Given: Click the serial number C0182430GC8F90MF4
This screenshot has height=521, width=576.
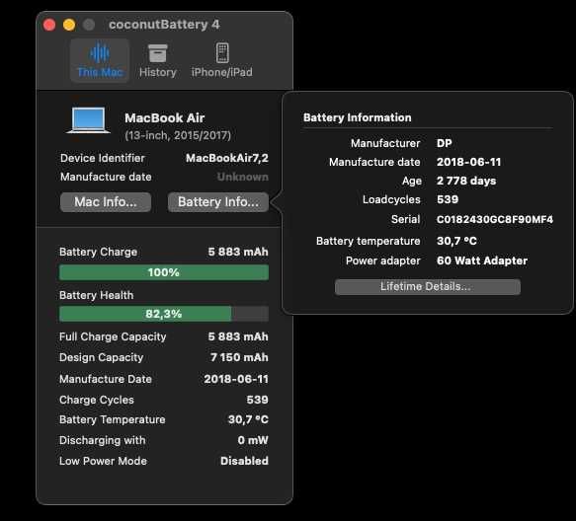Looking at the screenshot, I should [x=494, y=219].
